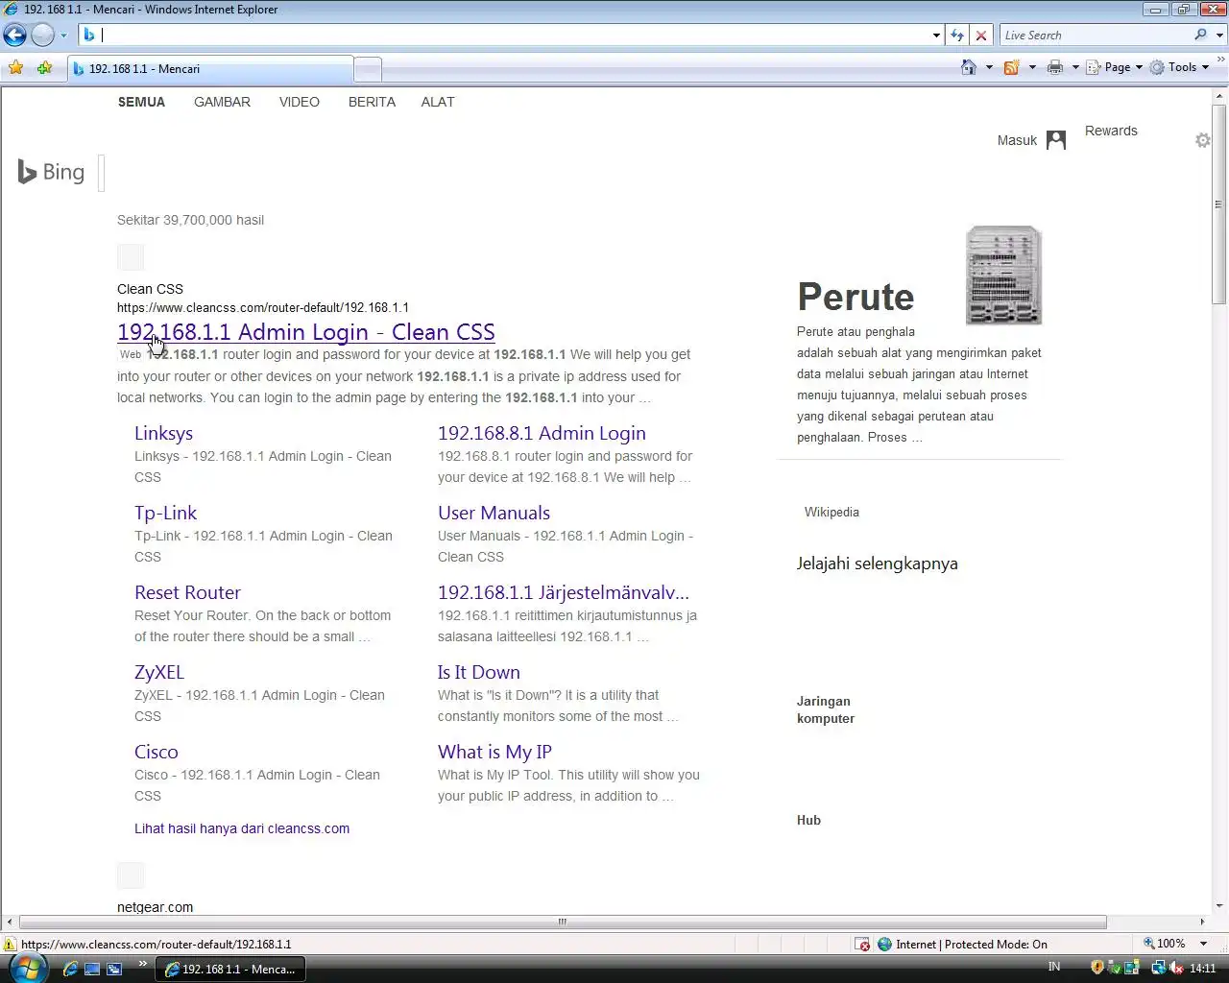1229x983 pixels.
Task: Click the Switch between windows icon
Action: coord(114,969)
